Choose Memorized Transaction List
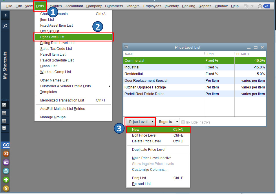 click(x=73, y=100)
